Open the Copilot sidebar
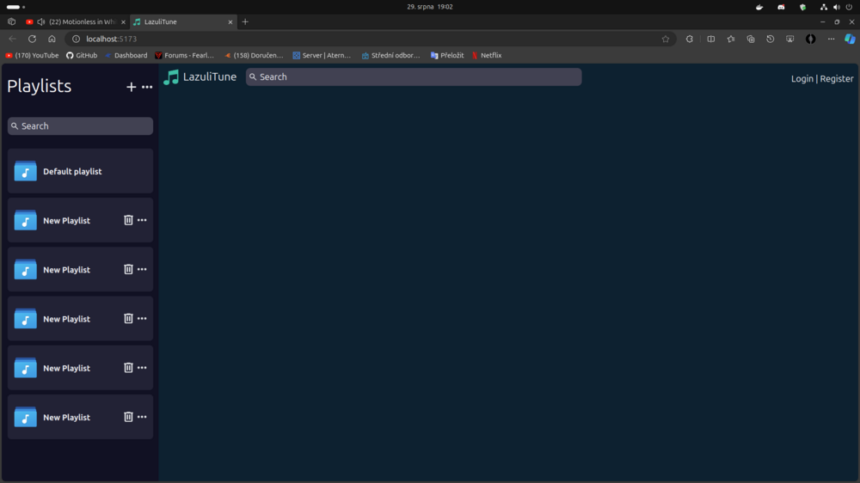The width and height of the screenshot is (860, 483). [850, 39]
